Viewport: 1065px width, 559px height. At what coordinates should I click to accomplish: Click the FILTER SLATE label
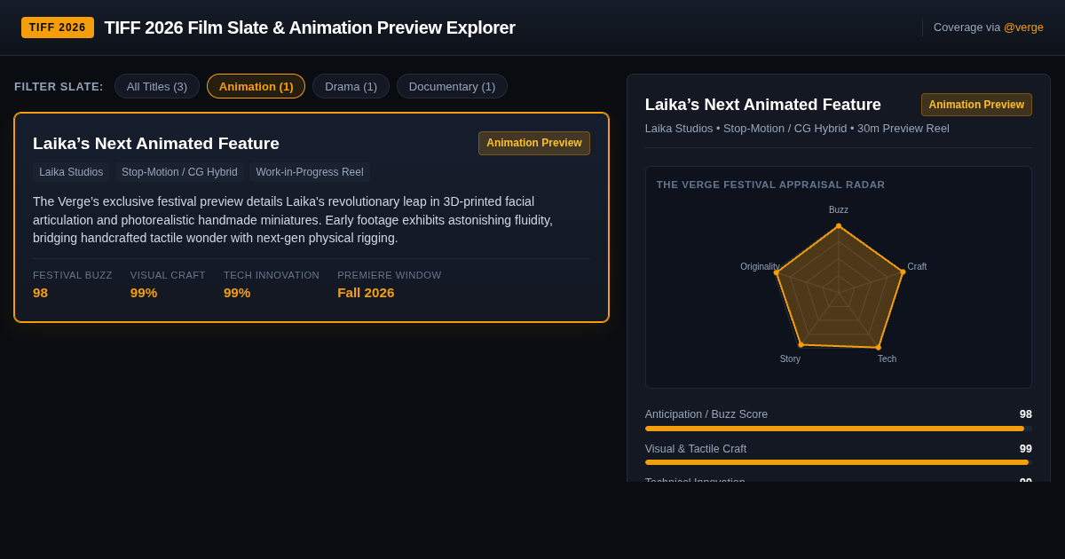59,86
